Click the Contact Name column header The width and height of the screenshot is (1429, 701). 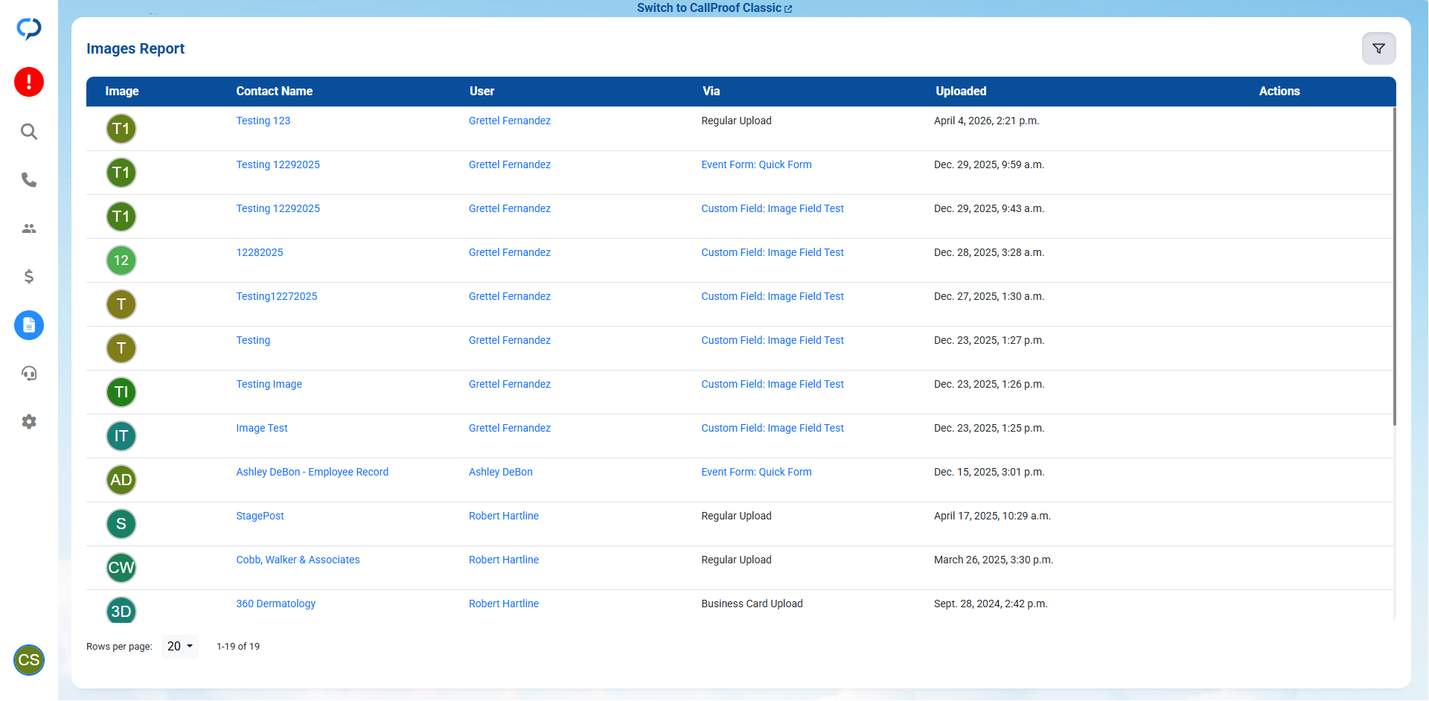pyautogui.click(x=275, y=91)
